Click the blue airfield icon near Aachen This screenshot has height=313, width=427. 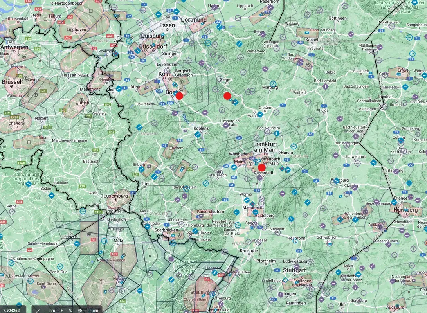tap(119, 89)
